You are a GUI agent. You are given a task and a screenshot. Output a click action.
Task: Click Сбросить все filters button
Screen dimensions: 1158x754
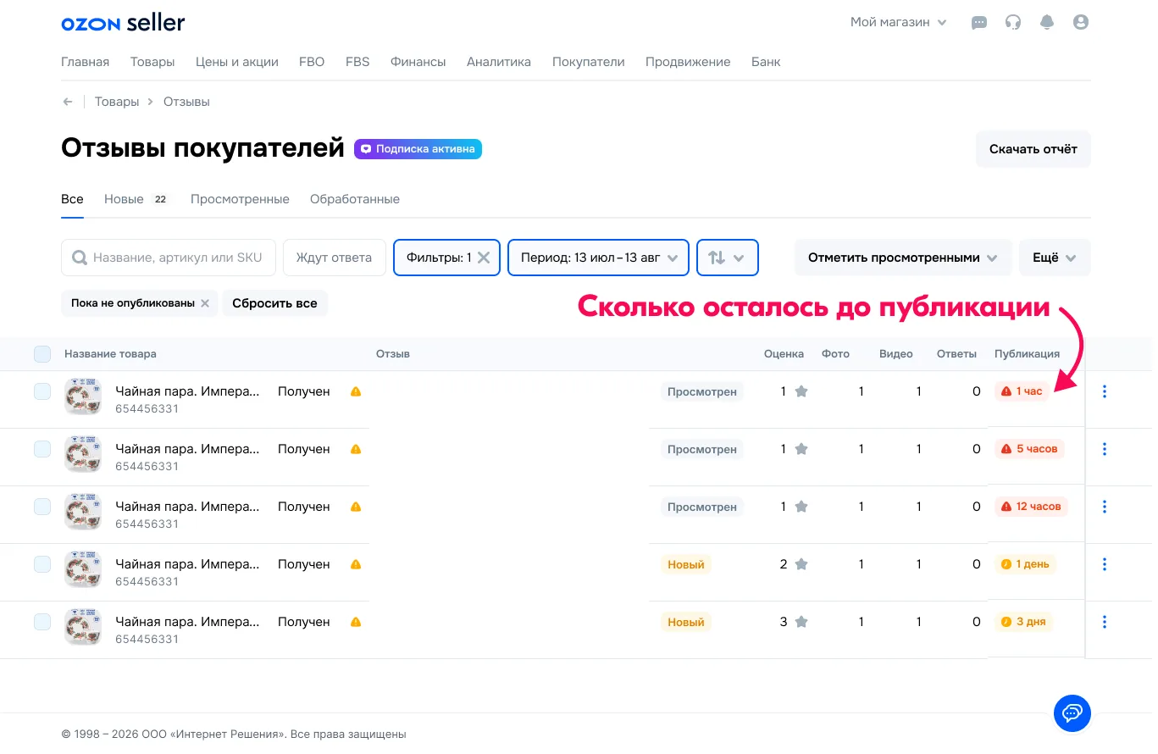tap(274, 303)
